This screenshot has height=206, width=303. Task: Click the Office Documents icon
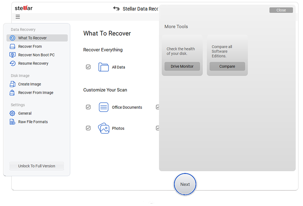(104, 107)
